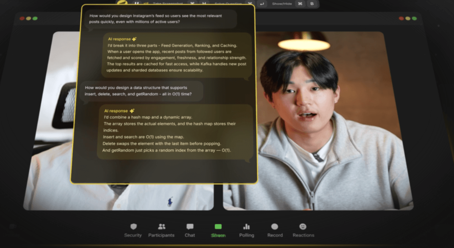The width and height of the screenshot is (454, 248).
Task: Click the Reactions label in meeting toolbar
Action: 303,235
